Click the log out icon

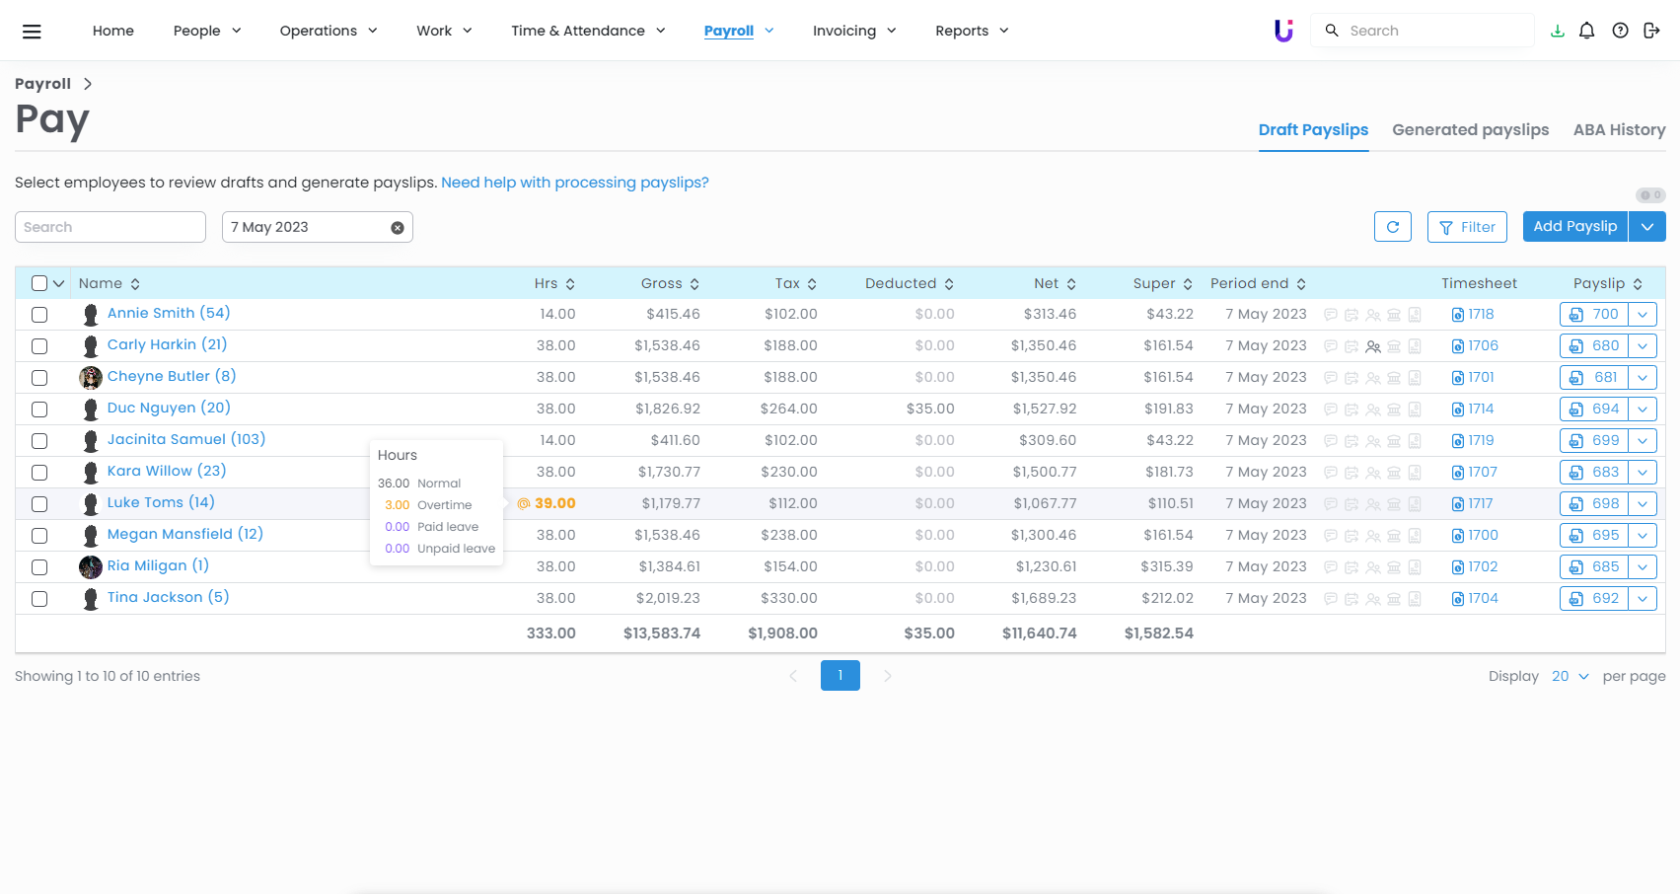pyautogui.click(x=1651, y=31)
